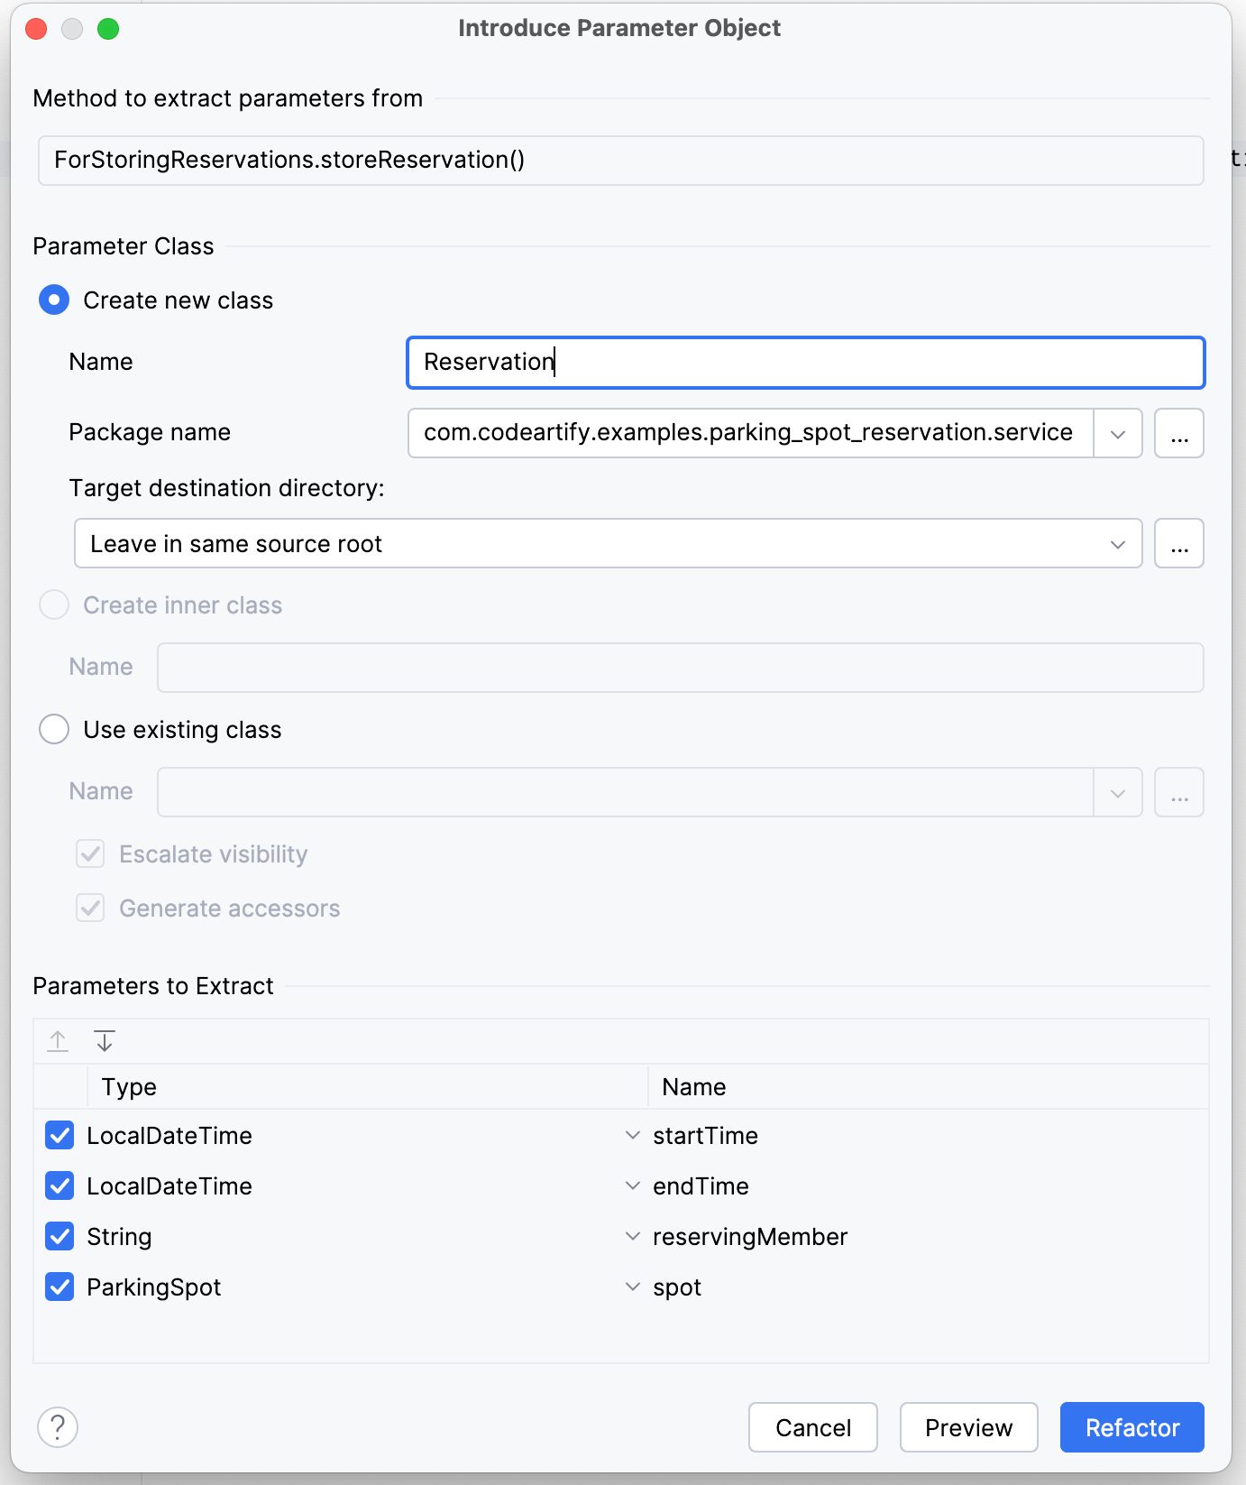This screenshot has width=1246, height=1485.
Task: Open help with question mark icon
Action: pyautogui.click(x=58, y=1427)
